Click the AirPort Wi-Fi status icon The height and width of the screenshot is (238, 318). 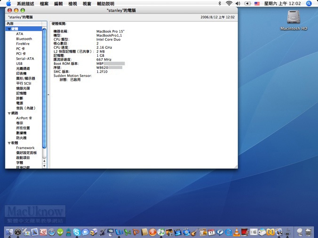click(x=229, y=3)
